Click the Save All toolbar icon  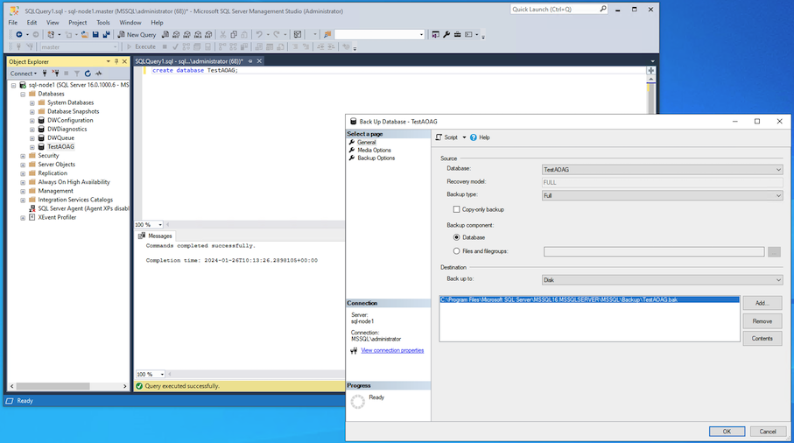tap(106, 34)
